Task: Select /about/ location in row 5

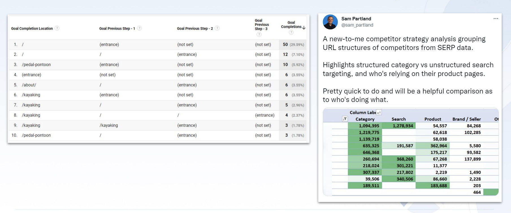Action: pyautogui.click(x=29, y=85)
